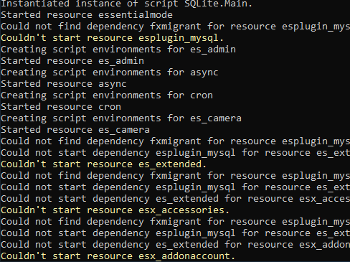Click the 'Creating script environments for async' line
Viewport: 350px width, 262px height.
click(110, 72)
